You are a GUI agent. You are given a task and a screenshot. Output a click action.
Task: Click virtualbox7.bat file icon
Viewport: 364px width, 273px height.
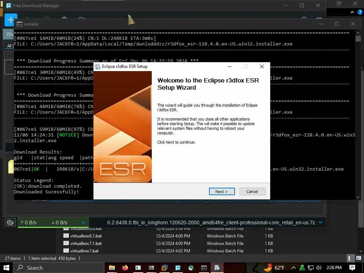coord(66,251)
